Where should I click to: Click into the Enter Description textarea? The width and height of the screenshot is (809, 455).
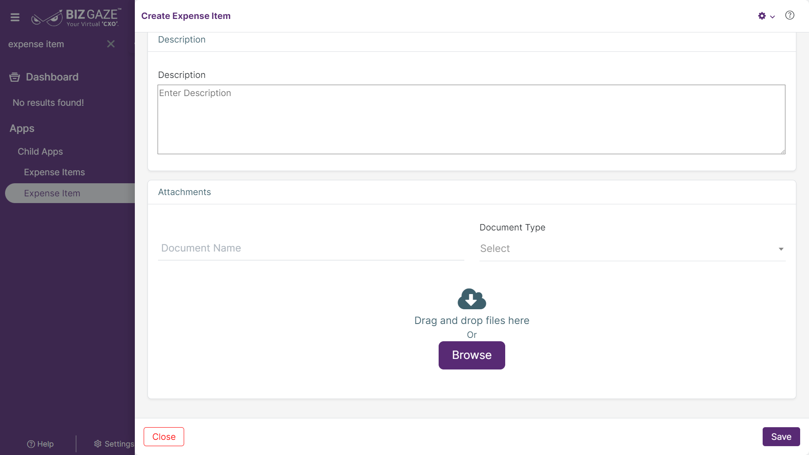(471, 119)
